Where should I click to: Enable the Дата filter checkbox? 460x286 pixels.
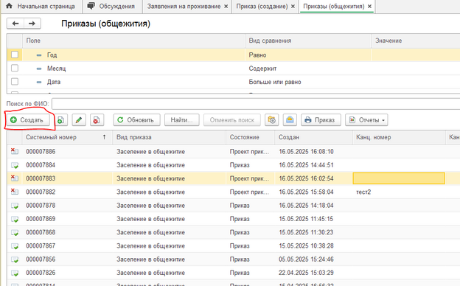pos(15,82)
